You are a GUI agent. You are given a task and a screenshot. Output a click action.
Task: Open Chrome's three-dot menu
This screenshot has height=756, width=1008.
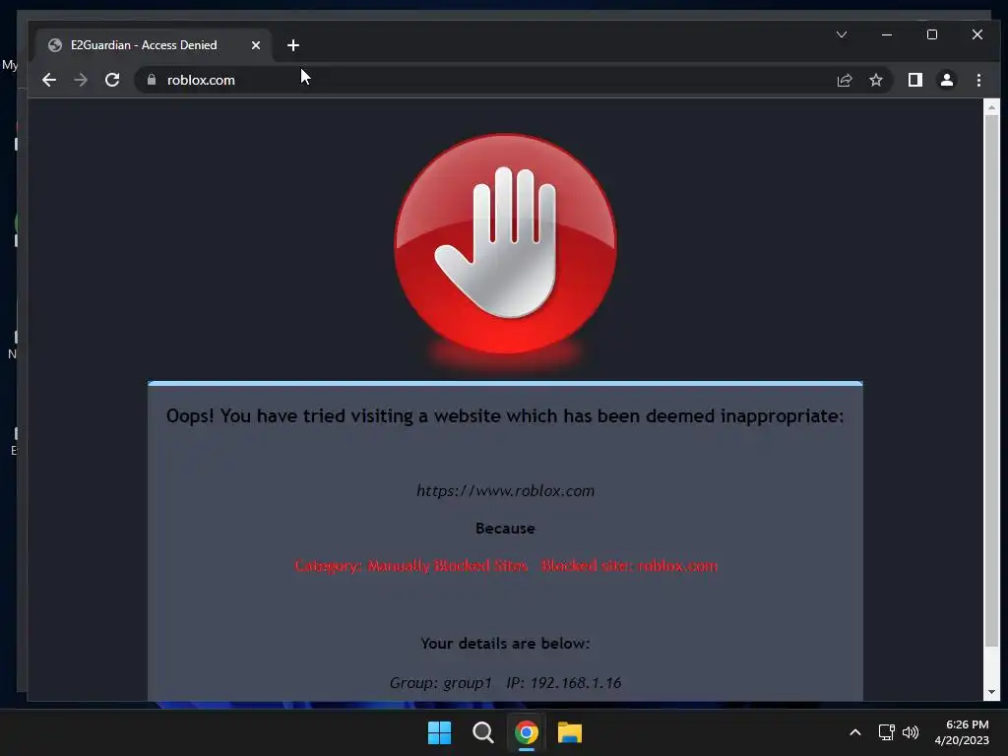[978, 80]
